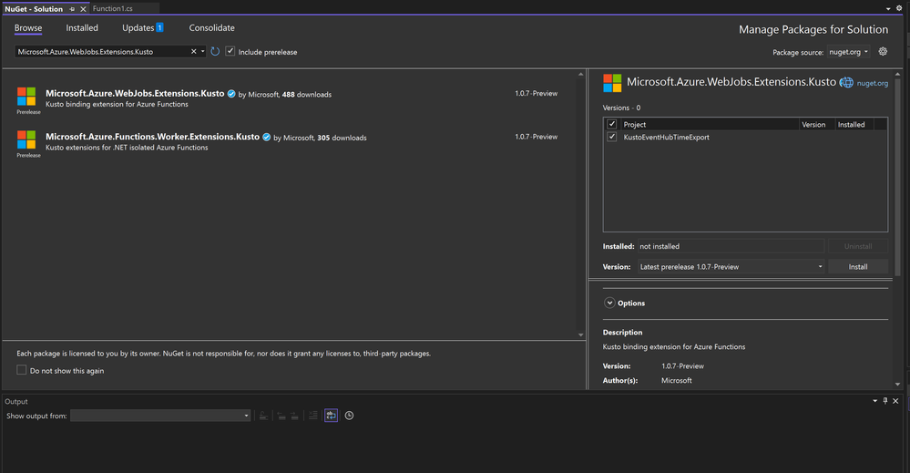Click the 1.0.7-Preview version of Functions.Worker.Extensions.Kusto
The height and width of the screenshot is (473, 910).
(536, 137)
